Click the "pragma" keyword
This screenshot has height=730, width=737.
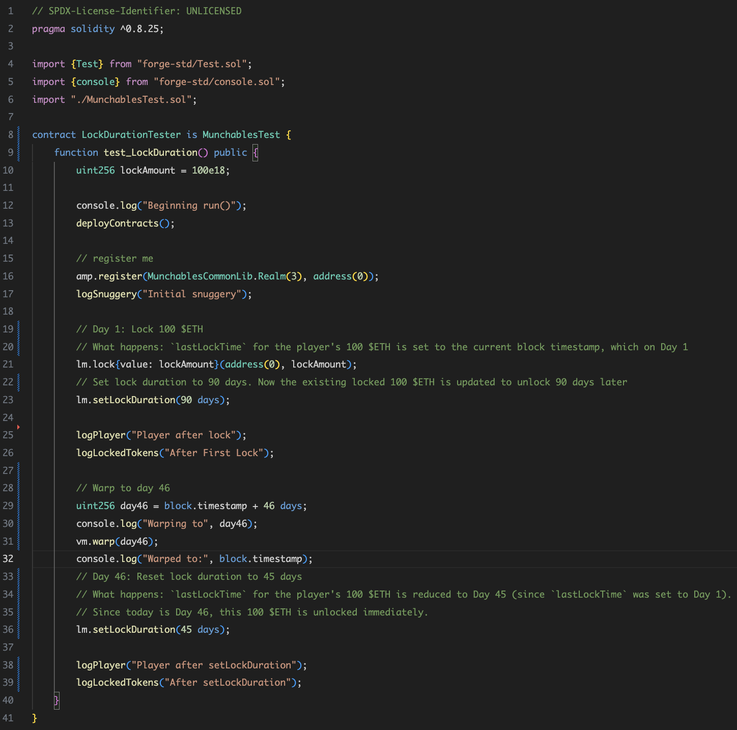click(x=48, y=29)
